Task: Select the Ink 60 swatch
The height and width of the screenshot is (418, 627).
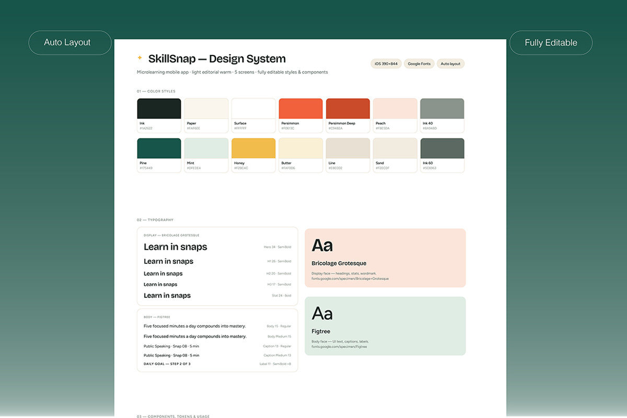Action: [x=442, y=148]
